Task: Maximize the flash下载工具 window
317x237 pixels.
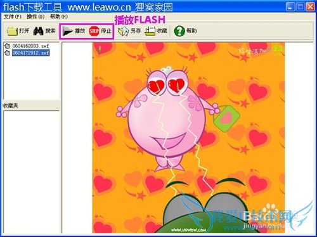Action: click(x=300, y=7)
